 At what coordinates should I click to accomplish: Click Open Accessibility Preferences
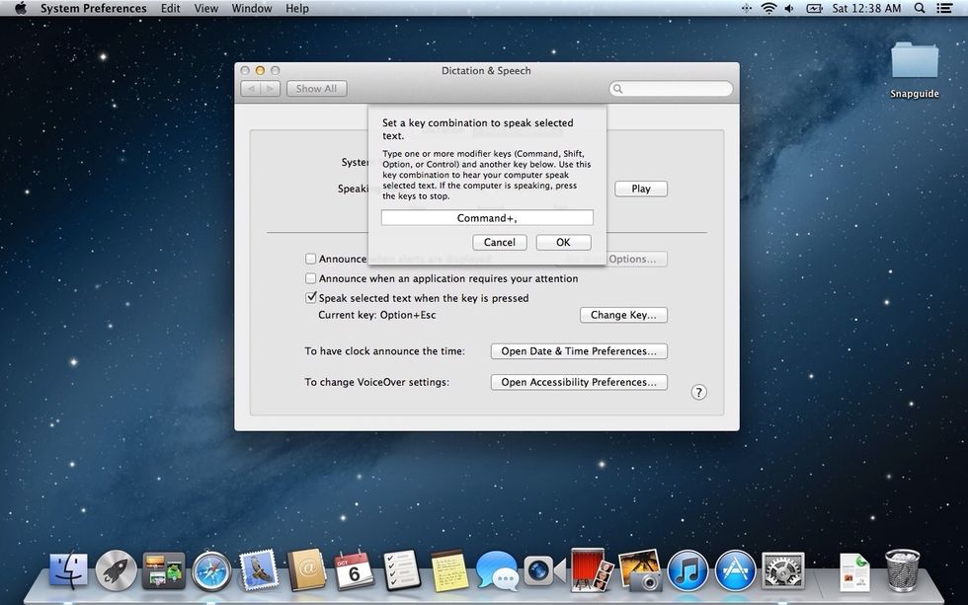point(578,382)
